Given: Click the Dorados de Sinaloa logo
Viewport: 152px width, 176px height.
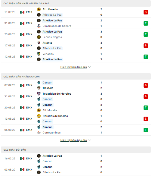Looking at the screenshot, I should [39, 116].
